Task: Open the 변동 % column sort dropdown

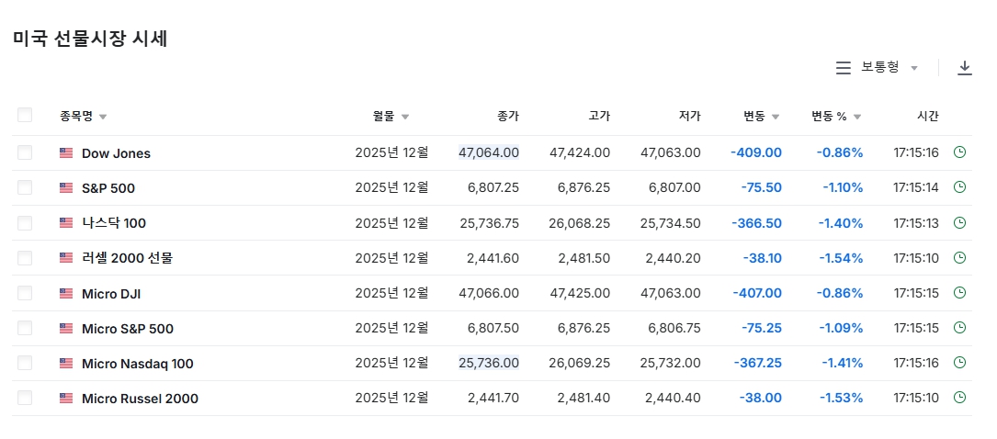Action: click(x=856, y=117)
